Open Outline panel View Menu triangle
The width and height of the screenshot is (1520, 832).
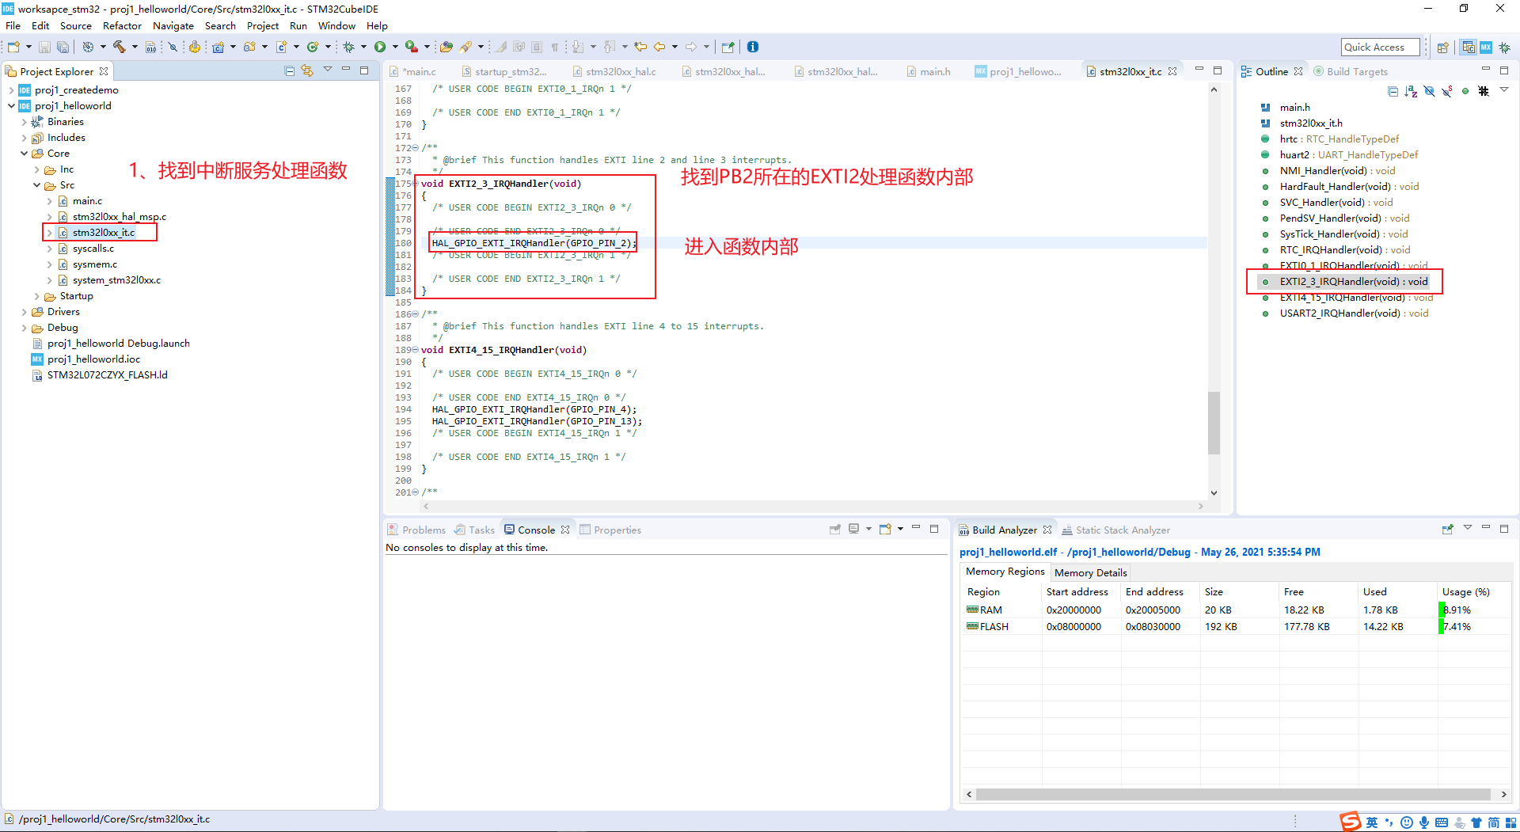1504,90
